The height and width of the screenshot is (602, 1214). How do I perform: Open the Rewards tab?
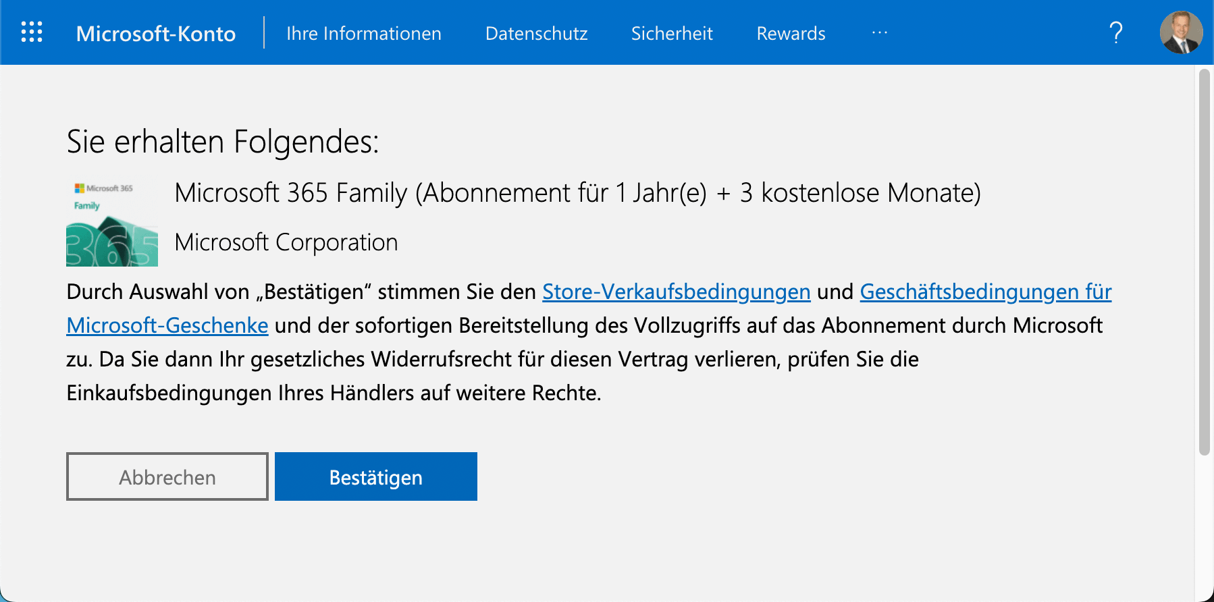coord(791,33)
